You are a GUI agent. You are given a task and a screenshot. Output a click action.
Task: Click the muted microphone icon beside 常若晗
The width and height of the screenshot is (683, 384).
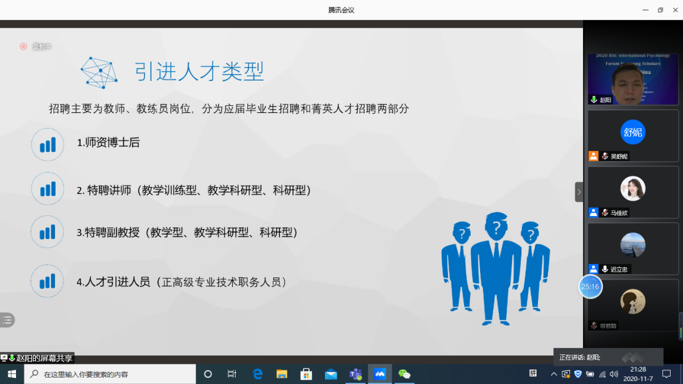594,325
